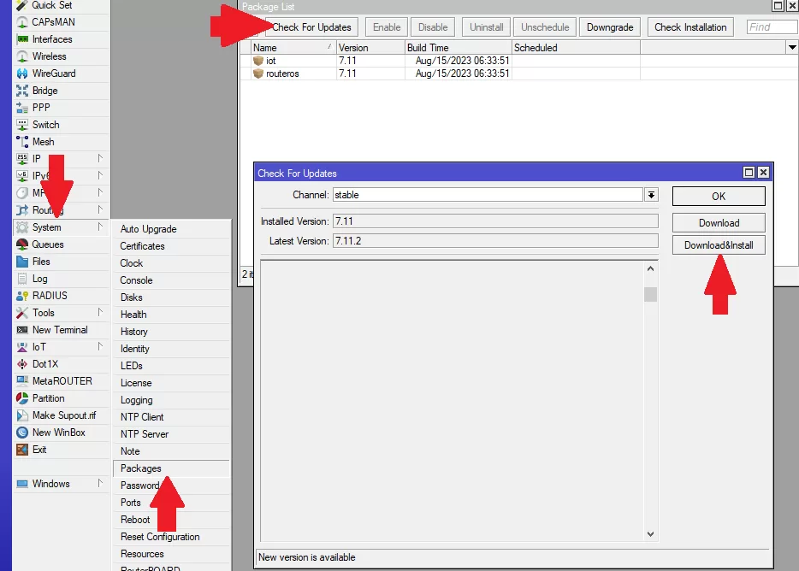Open Auto Upgrade in System submenu
Screen dimensions: 799x571
(171, 229)
